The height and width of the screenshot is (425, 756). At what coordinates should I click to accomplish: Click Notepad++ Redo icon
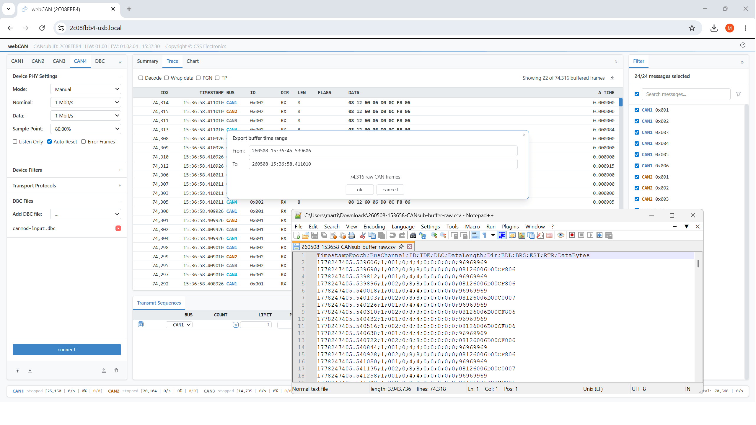coord(402,235)
